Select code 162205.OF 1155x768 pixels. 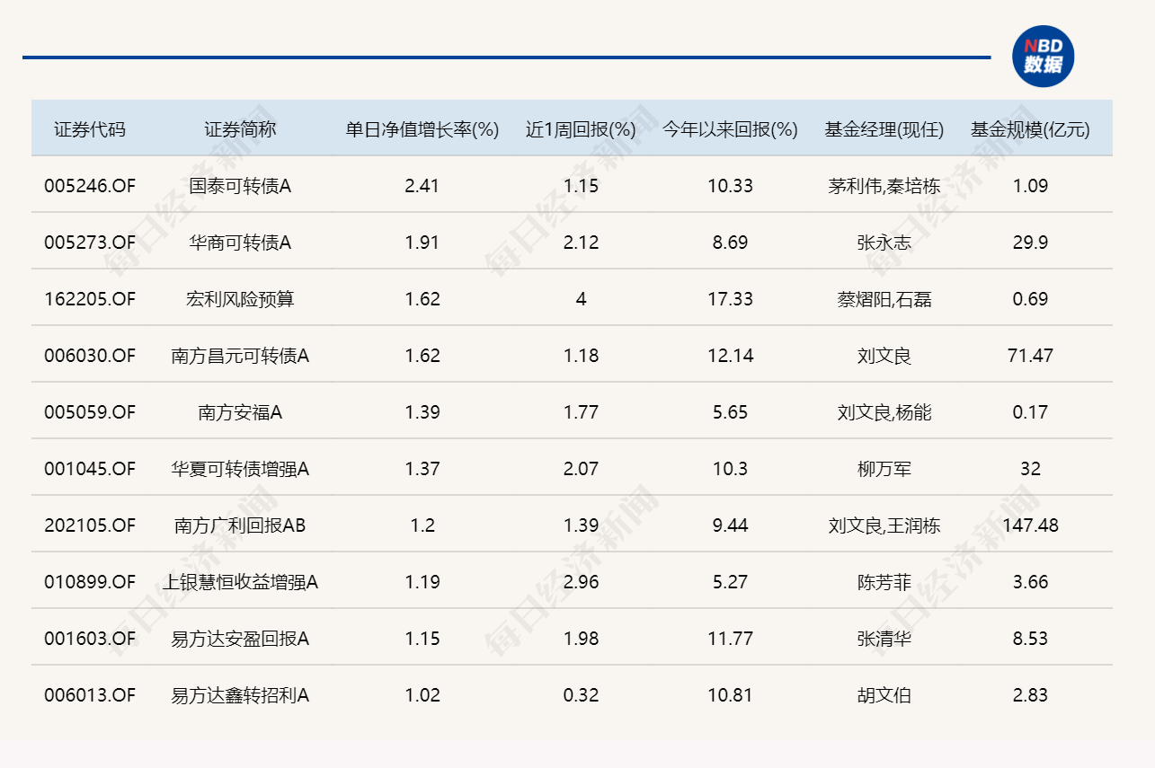point(90,298)
